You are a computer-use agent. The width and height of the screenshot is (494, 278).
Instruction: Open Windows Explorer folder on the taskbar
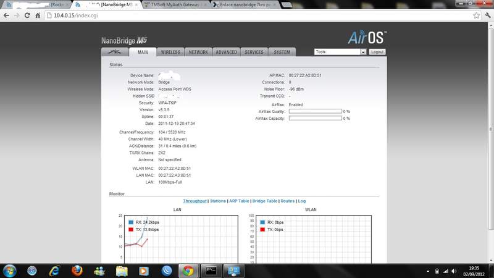(x=122, y=271)
